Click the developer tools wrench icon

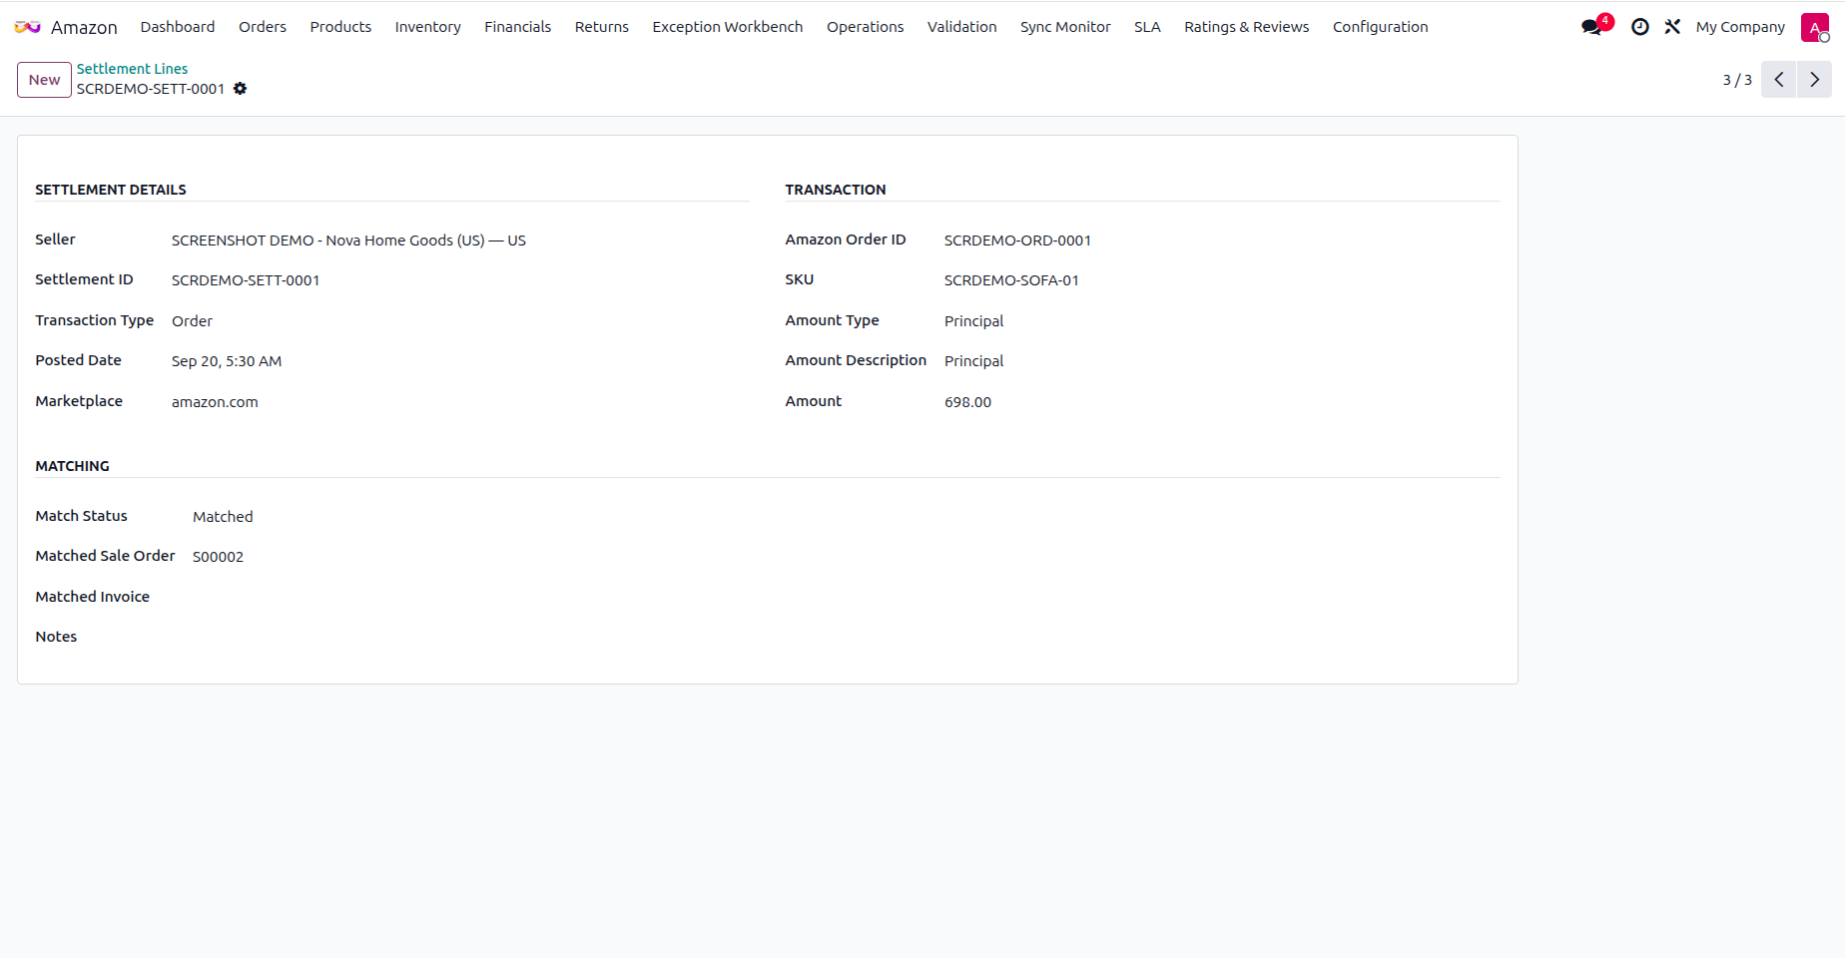pos(1672,27)
